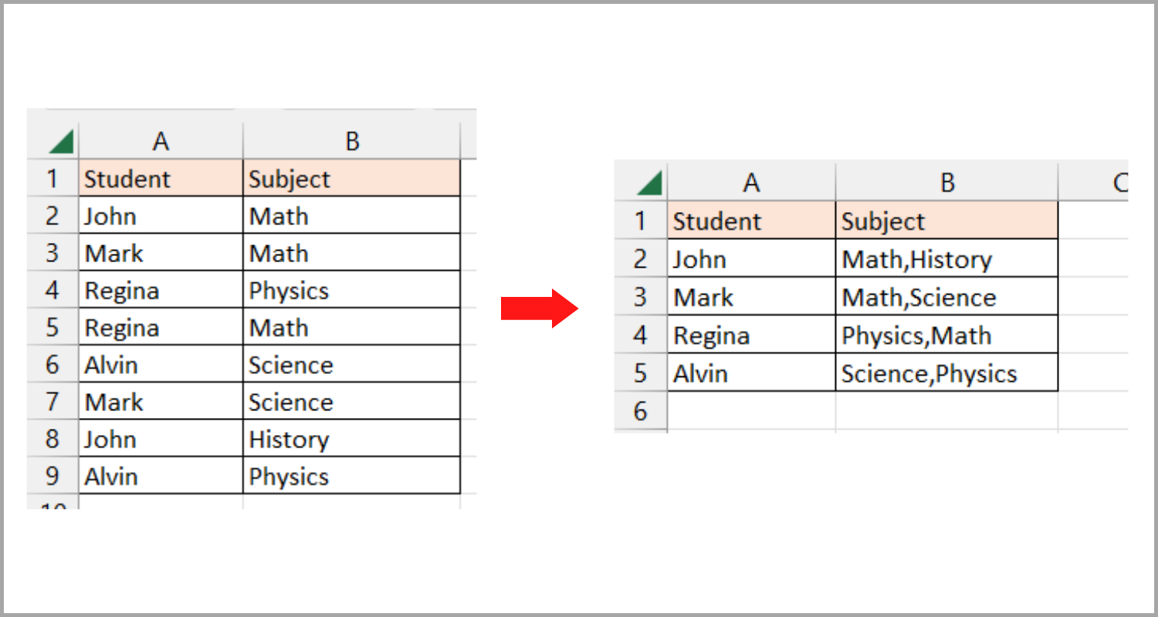Select column B header in the left table
The image size is (1158, 617).
click(351, 141)
